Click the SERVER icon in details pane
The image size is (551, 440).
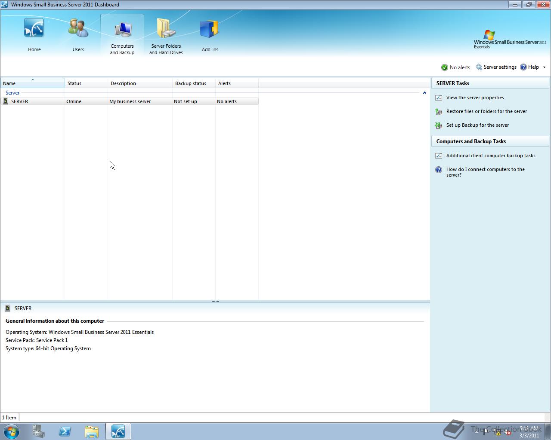[x=8, y=308]
